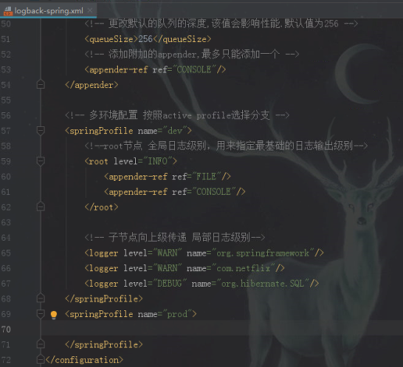The height and width of the screenshot is (367, 403).
Task: Collapse the root level INFO block
Action: pos(41,161)
